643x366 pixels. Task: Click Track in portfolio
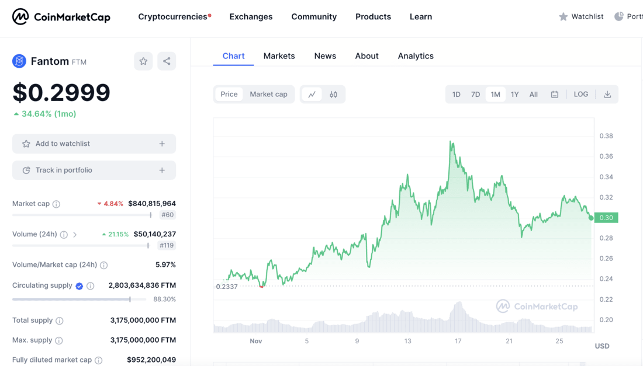point(94,170)
